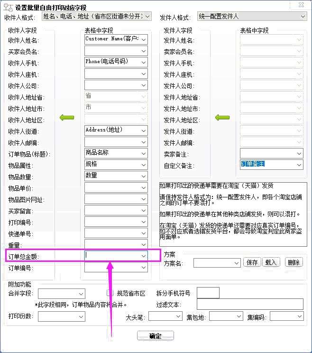Click the dialog title bar app icon

click(9, 8)
